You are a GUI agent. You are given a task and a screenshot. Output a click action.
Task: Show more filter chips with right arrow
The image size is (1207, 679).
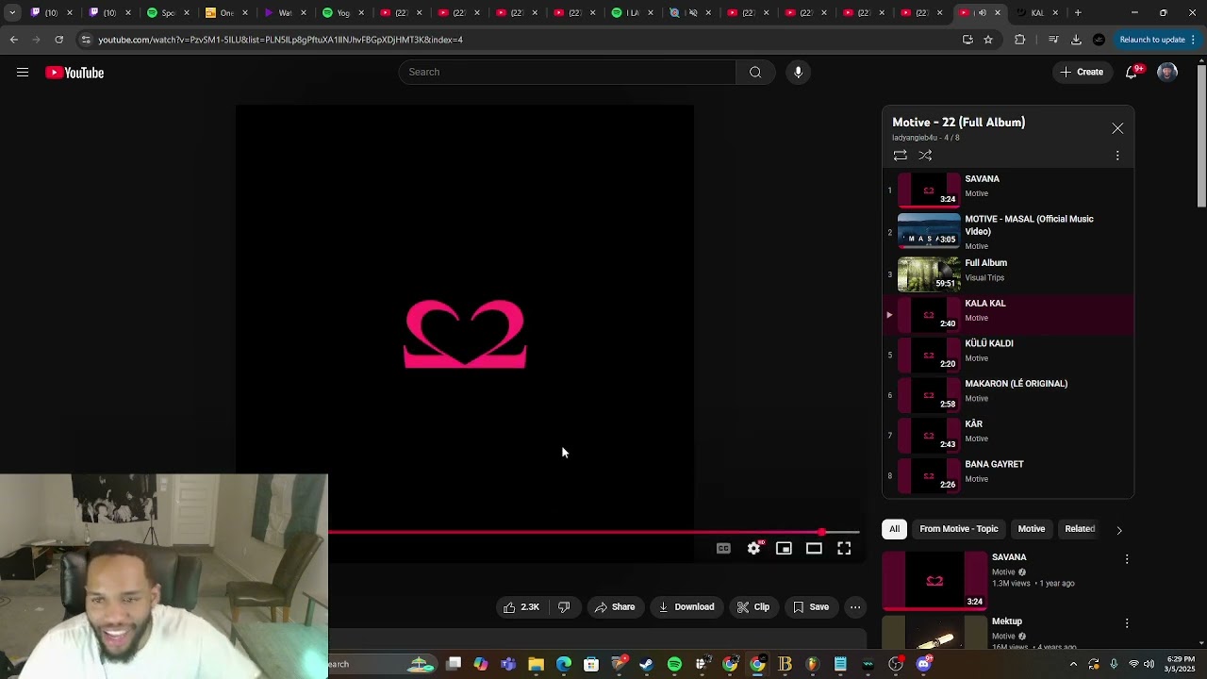[x=1119, y=530]
